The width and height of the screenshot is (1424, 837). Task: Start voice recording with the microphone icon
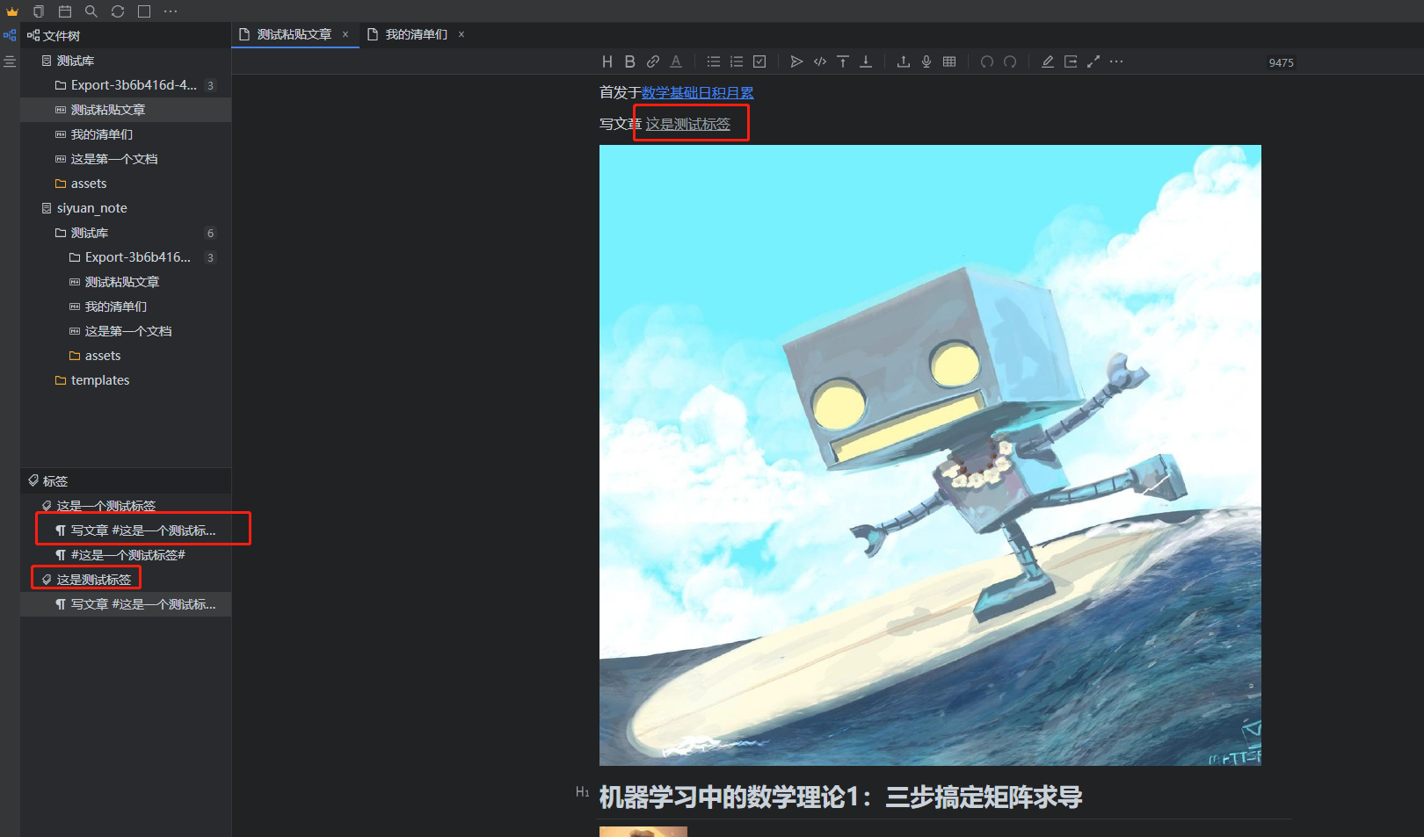(x=926, y=61)
